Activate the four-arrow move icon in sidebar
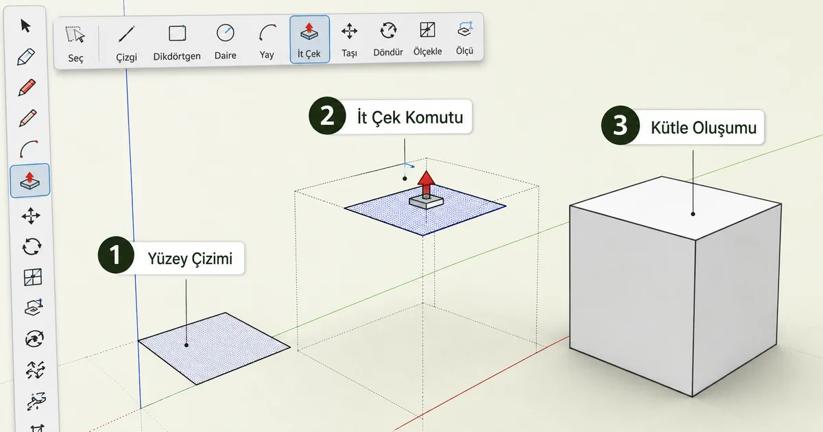823x432 pixels. pos(31,217)
